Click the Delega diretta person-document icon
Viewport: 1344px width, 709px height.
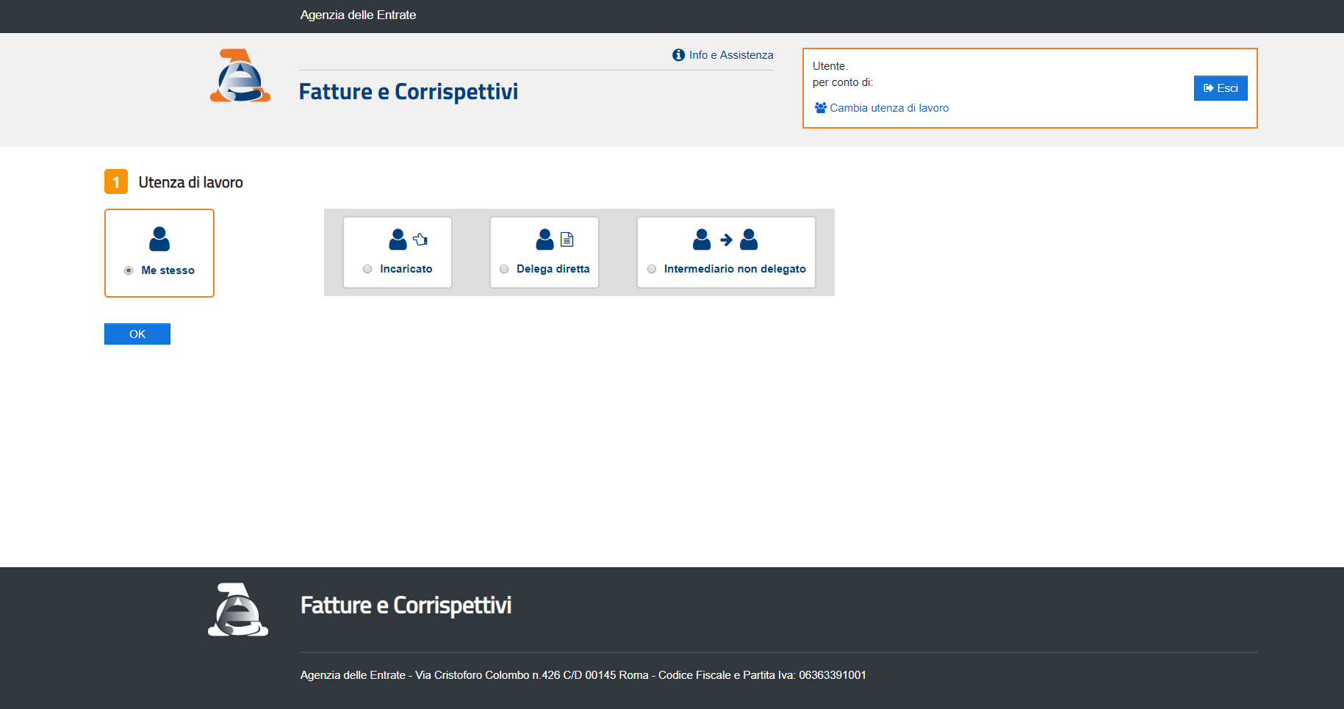click(x=555, y=240)
